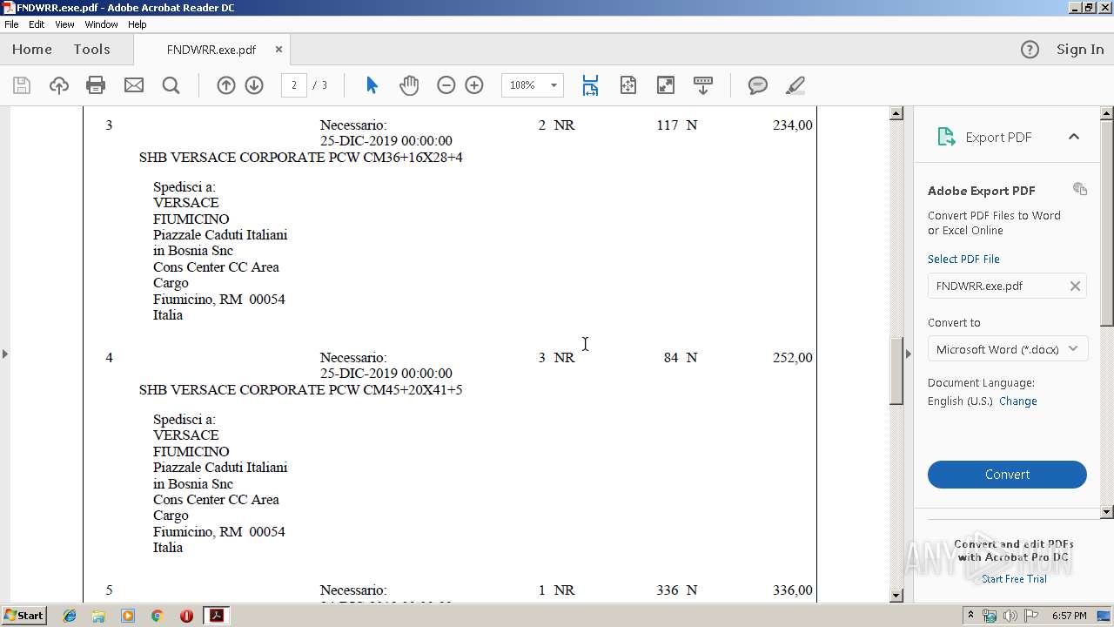Click document vertical scrollbar thumb
The height and width of the screenshot is (627, 1114).
(896, 371)
